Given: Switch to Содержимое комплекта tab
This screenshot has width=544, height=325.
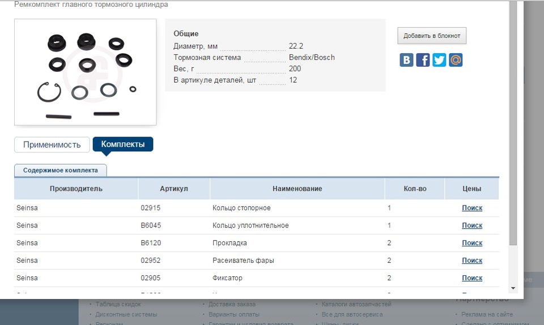Looking at the screenshot, I should [61, 170].
